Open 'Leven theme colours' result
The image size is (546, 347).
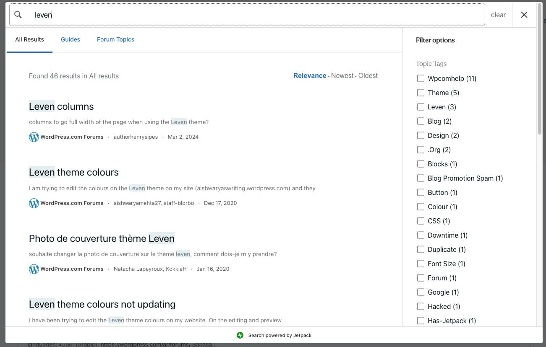coord(74,172)
